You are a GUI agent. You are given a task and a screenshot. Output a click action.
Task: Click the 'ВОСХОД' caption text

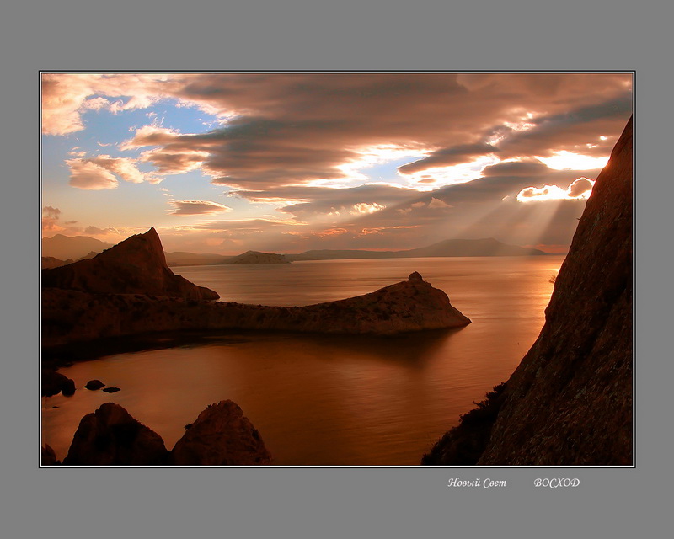556,483
